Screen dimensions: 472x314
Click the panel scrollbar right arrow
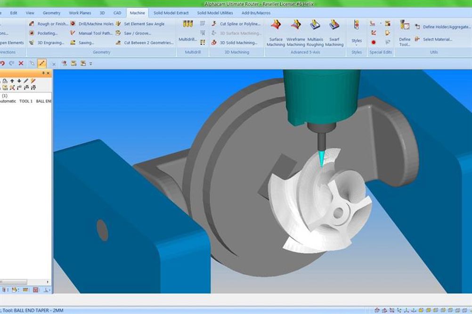click(x=48, y=282)
